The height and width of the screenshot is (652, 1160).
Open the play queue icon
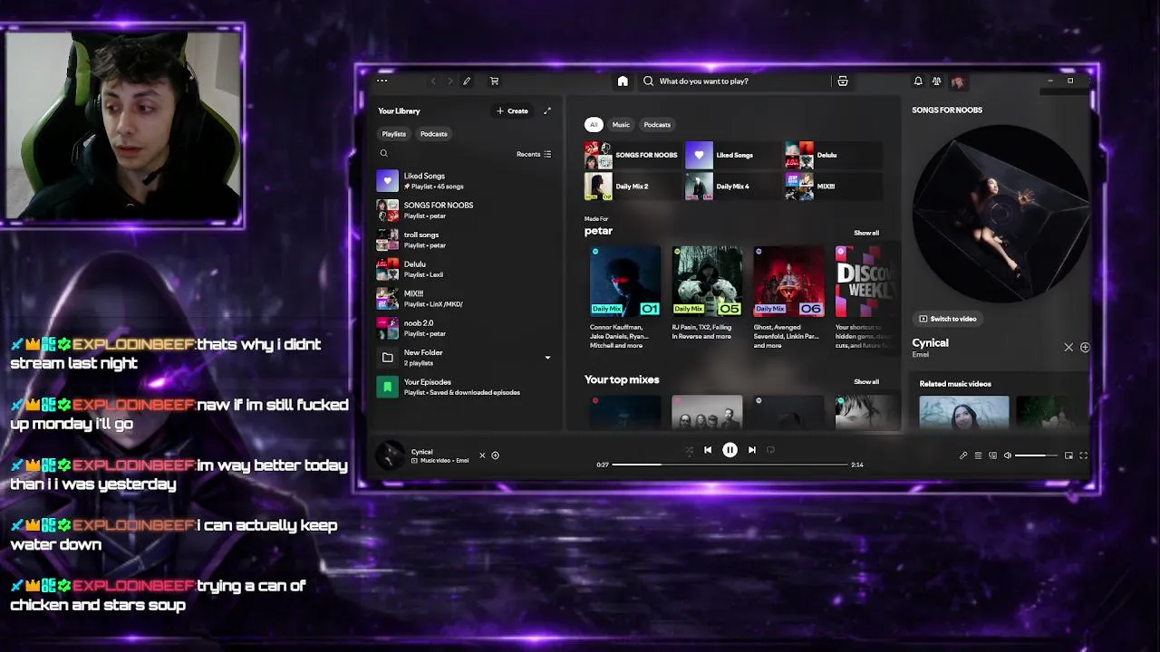click(978, 455)
